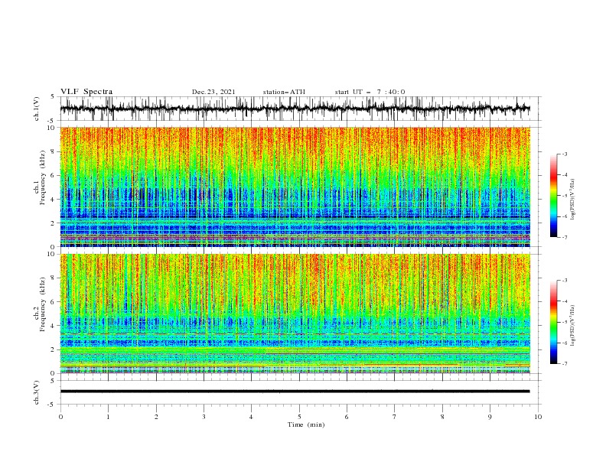
Task: Click the time axis end label "10"
Action: (538, 417)
